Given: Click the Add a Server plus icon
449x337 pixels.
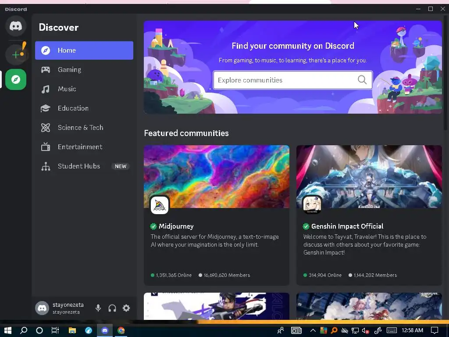Looking at the screenshot, I should (16, 54).
